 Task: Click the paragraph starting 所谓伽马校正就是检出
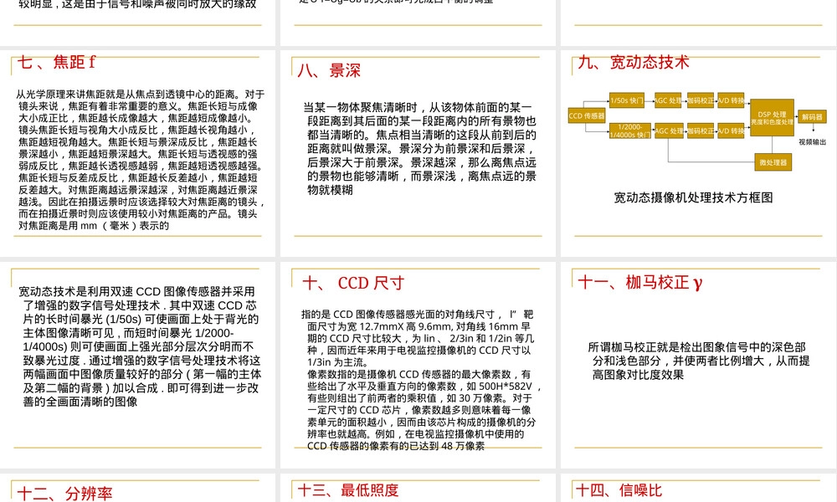pyautogui.click(x=699, y=361)
